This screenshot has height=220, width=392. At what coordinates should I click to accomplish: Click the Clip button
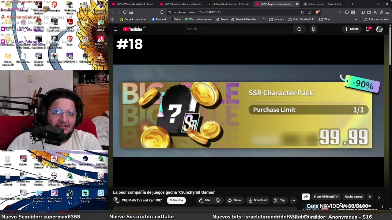click(279, 200)
